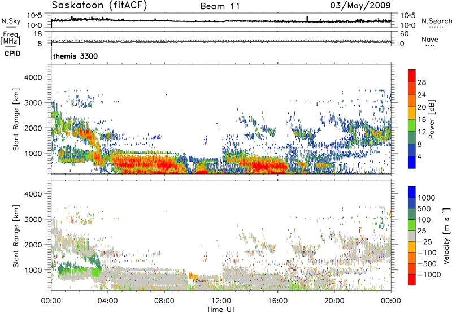452x313 pixels.
Task: Click the '16:00' time tick label
Action: [x=277, y=301]
